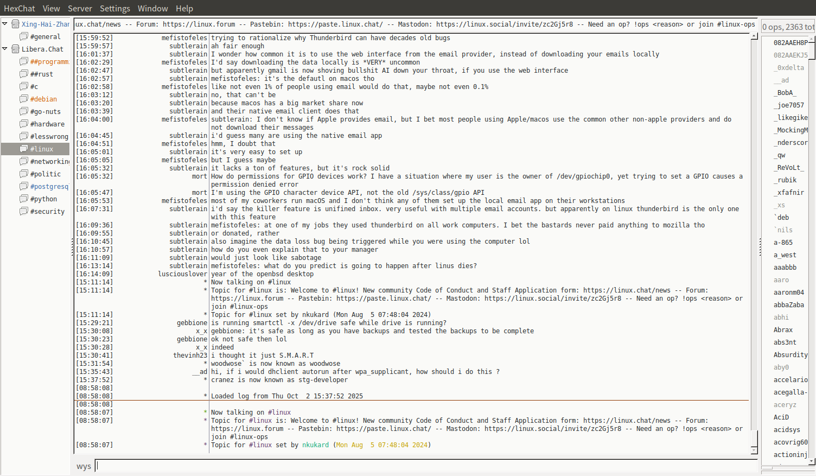Image resolution: width=816 pixels, height=476 pixels.
Task: Click the #python channel icon
Action: [x=24, y=199]
